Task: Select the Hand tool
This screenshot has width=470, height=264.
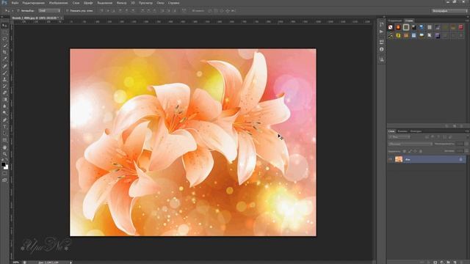Action: click(x=4, y=147)
